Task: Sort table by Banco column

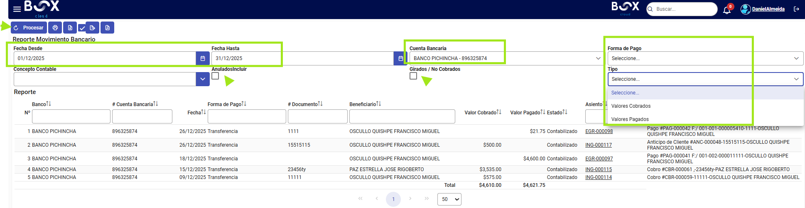Action: [49, 104]
